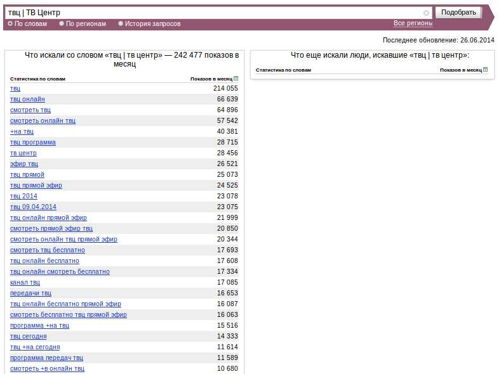501x374 pixels.
Task: Open the 'твц программа' keyword link
Action: pos(33,142)
